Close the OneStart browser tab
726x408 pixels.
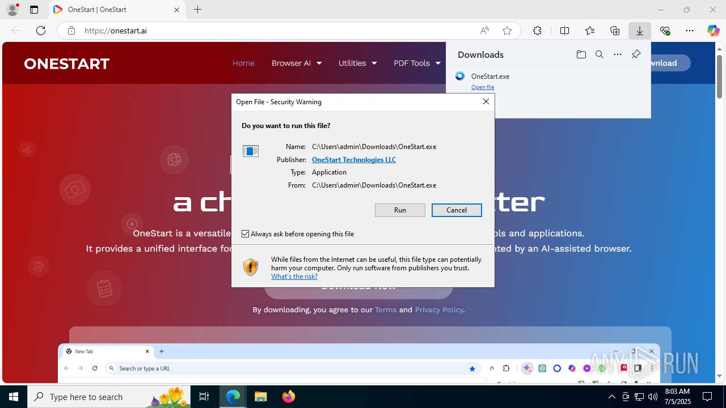[x=176, y=10]
